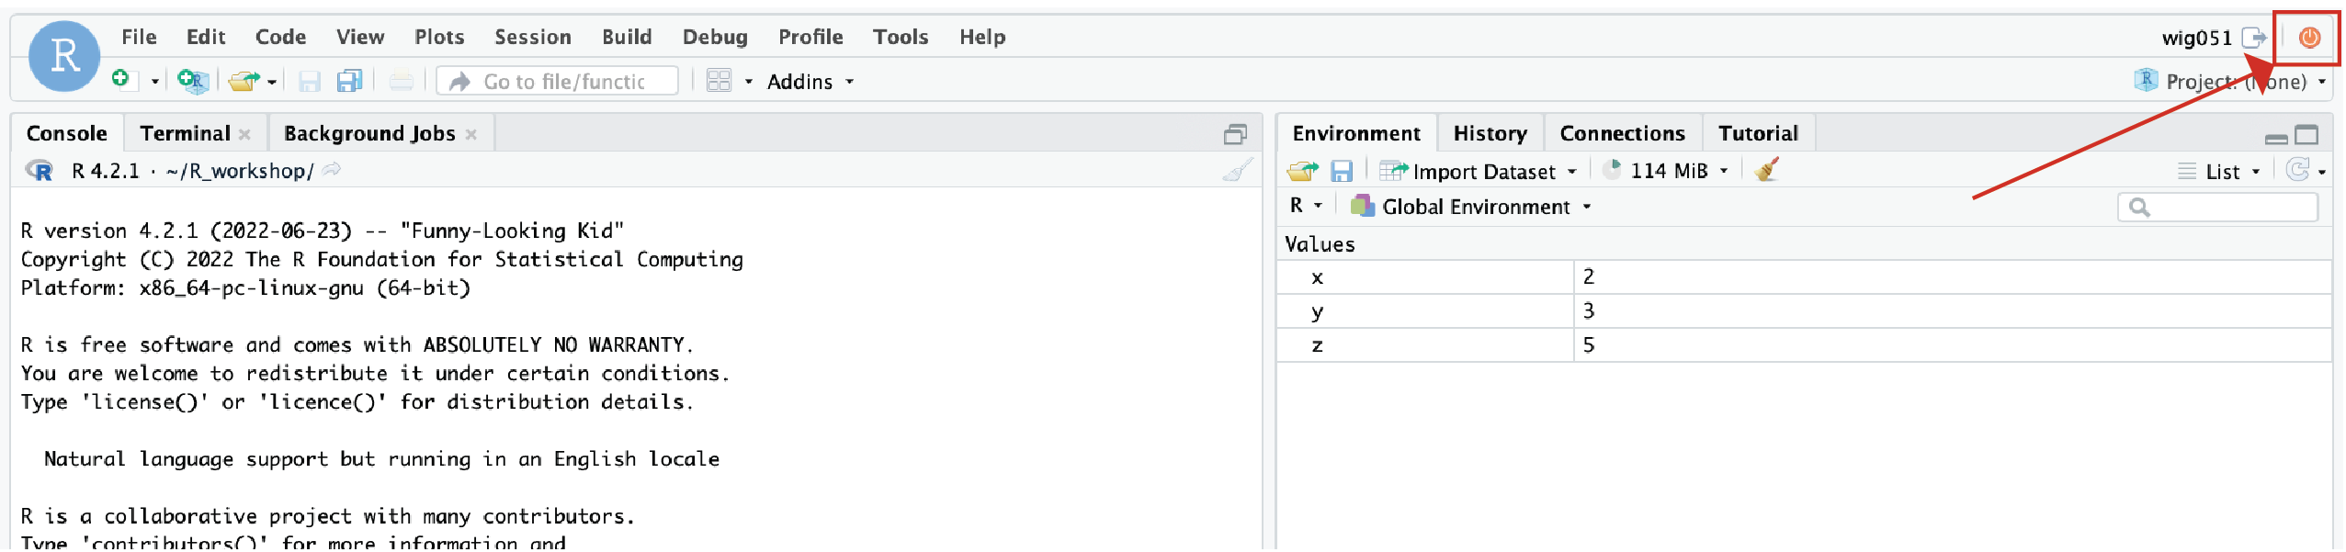Open the Addins dropdown

pos(810,82)
